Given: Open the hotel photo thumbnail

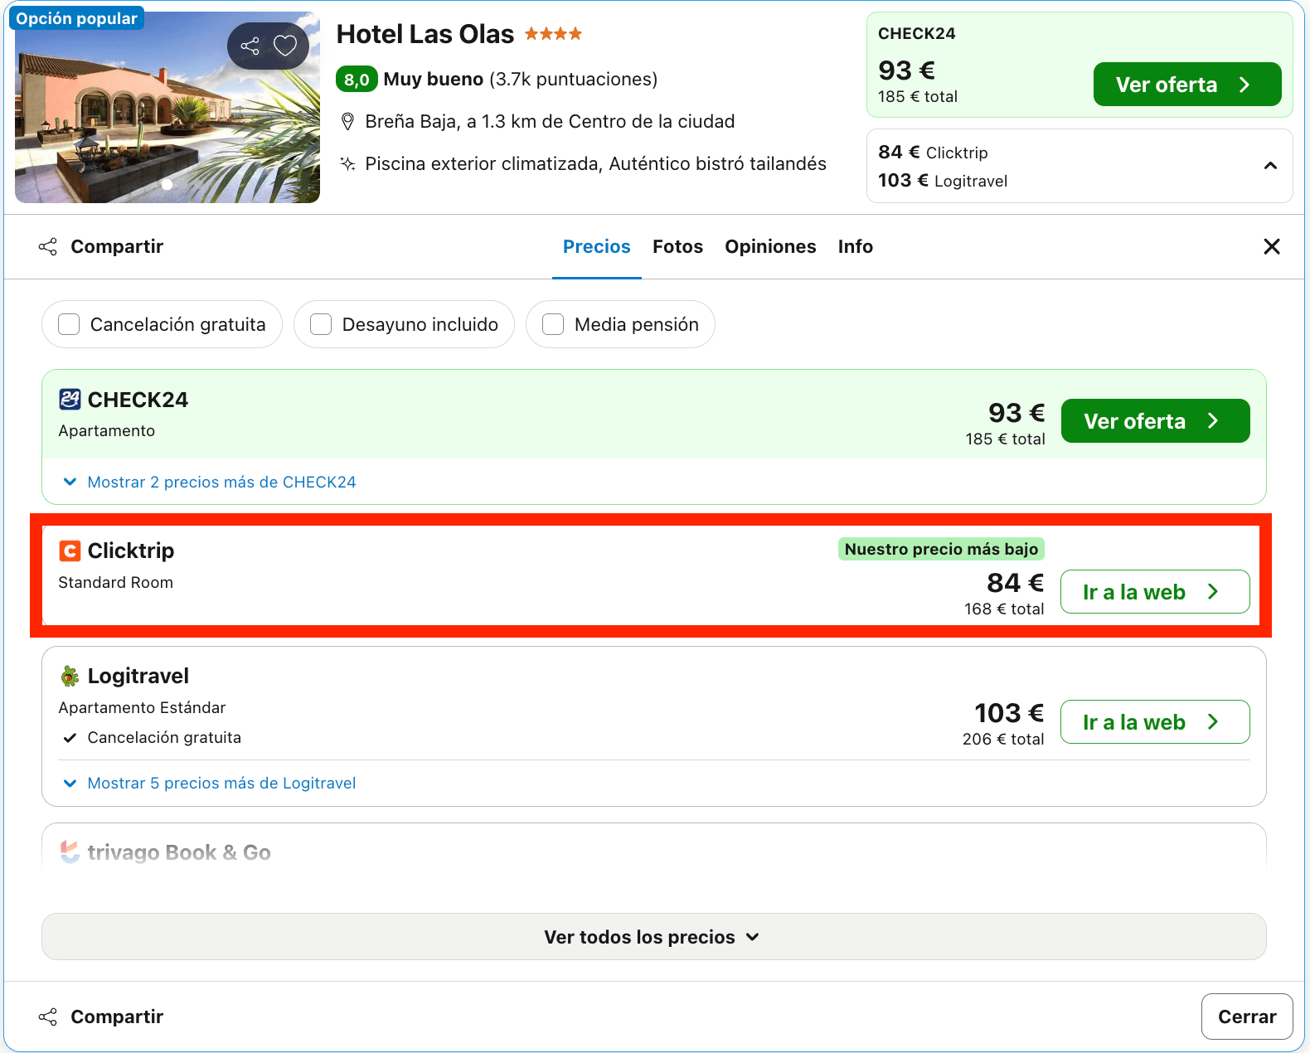Looking at the screenshot, I should 167,107.
